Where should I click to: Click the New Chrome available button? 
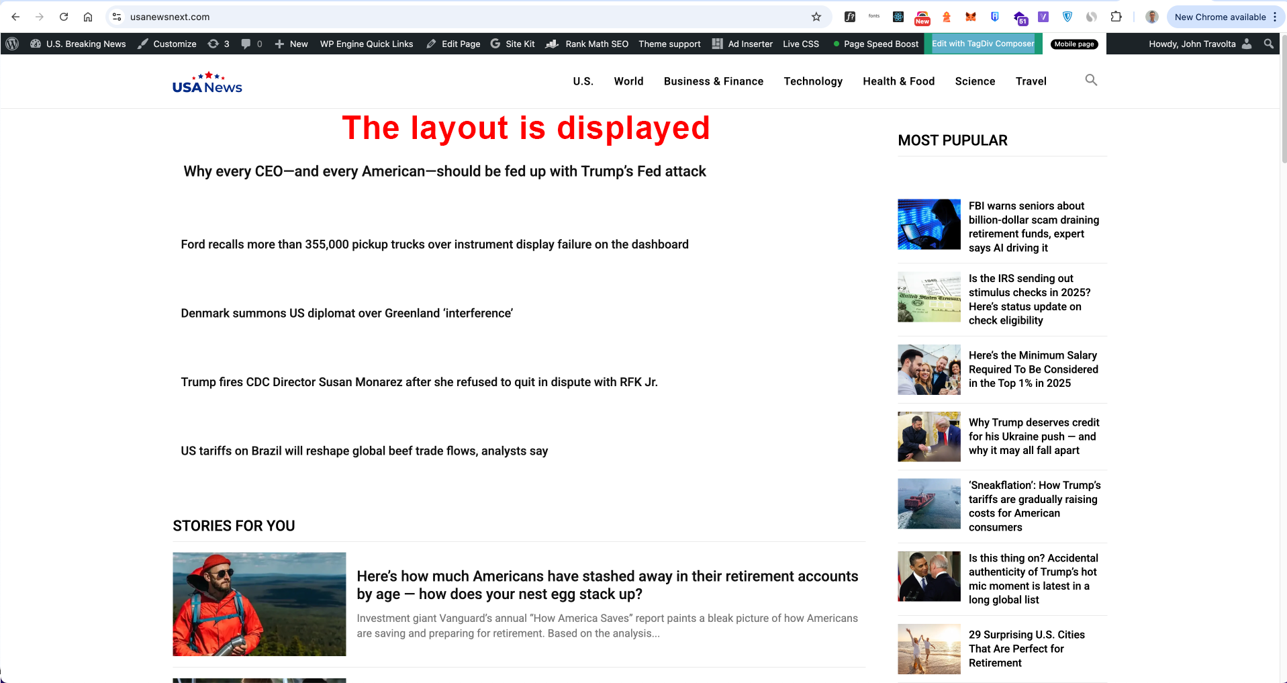[1220, 17]
